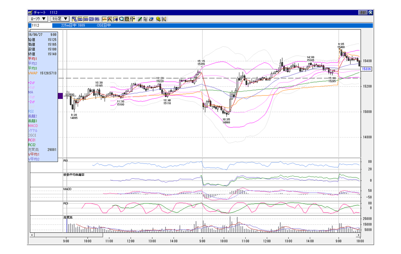
Task: Toggle the PA indicator toolbar button
Action: 97,19
